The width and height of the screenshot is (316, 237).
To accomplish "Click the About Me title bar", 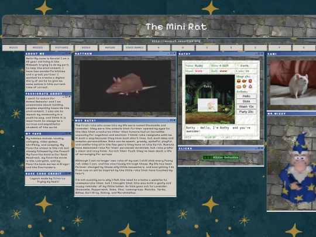I will (x=48, y=54).
